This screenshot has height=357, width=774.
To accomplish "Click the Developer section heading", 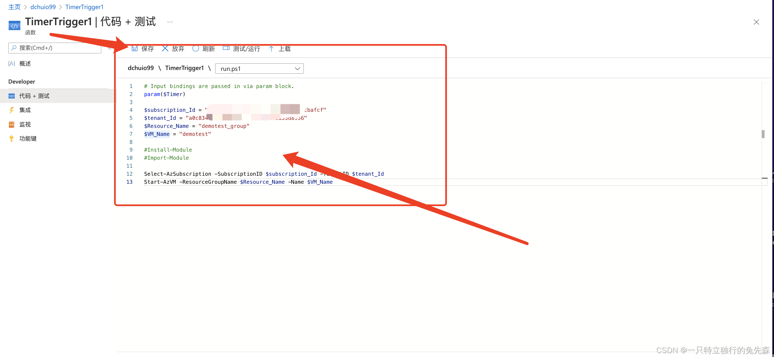I will (22, 81).
